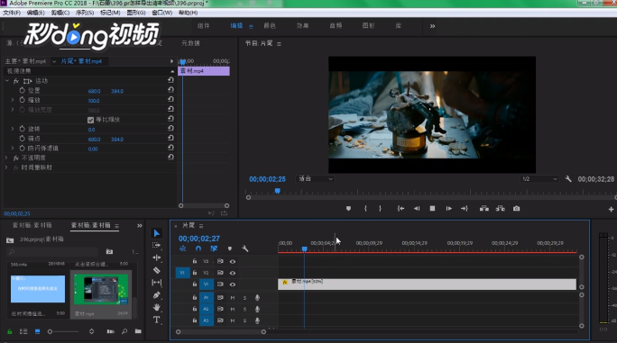Step back one frame
The image size is (617, 343).
click(417, 209)
